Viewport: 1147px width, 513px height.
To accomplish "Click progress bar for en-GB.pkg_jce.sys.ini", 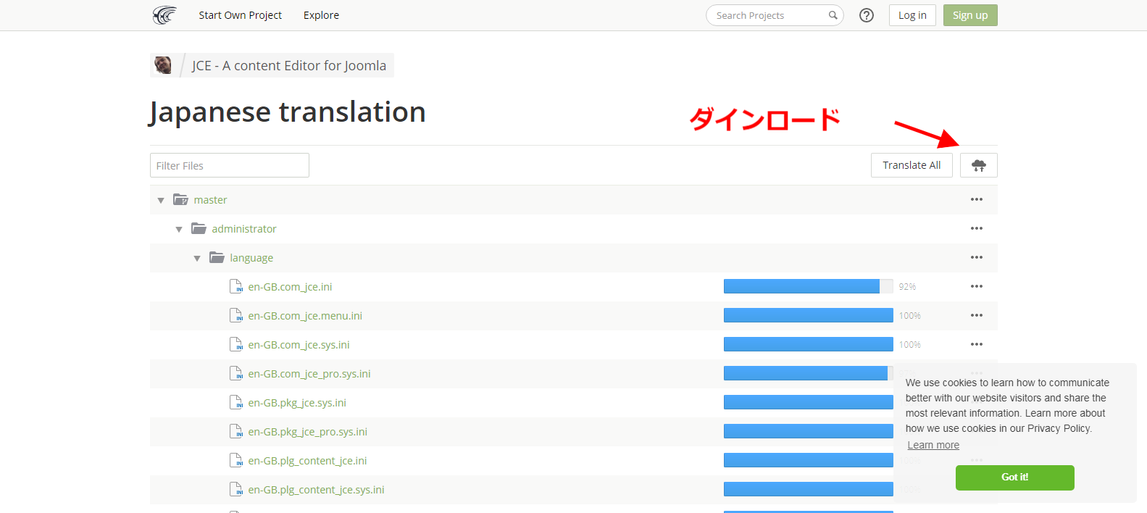I will [809, 402].
